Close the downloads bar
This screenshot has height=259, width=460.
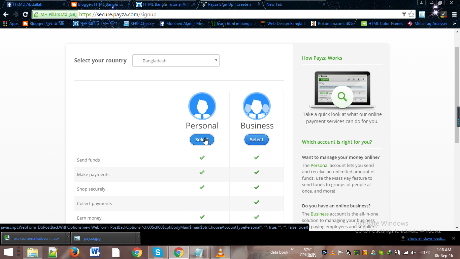click(453, 238)
